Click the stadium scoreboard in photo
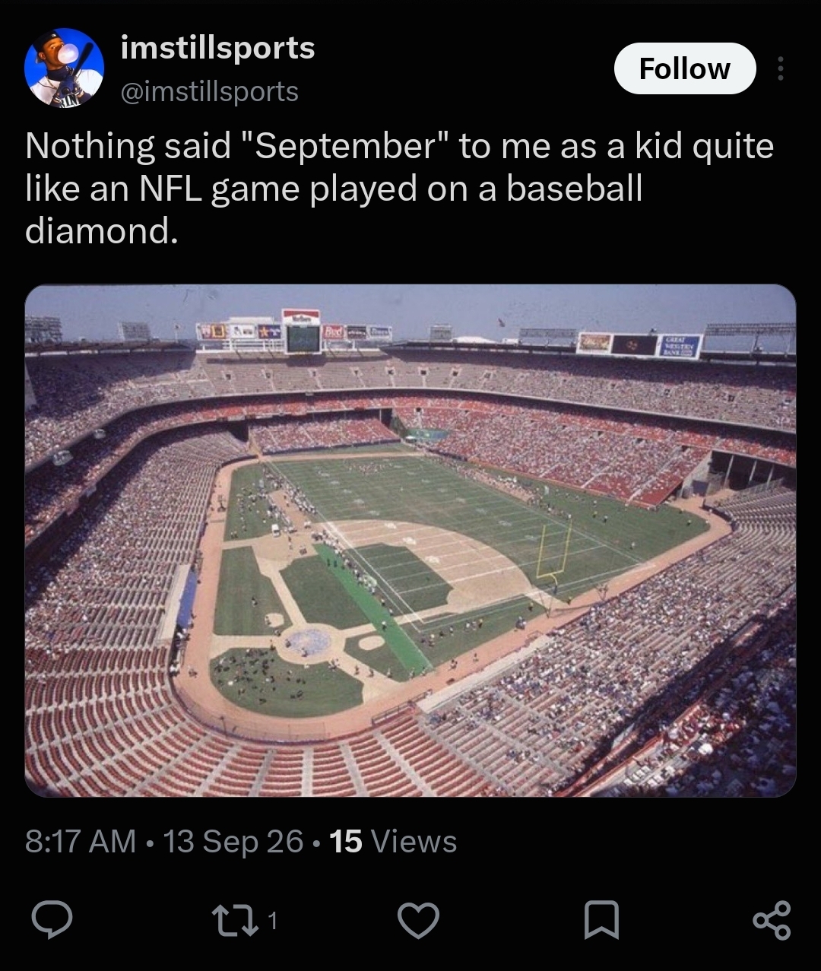Screen dimensions: 821x971 point(303,338)
